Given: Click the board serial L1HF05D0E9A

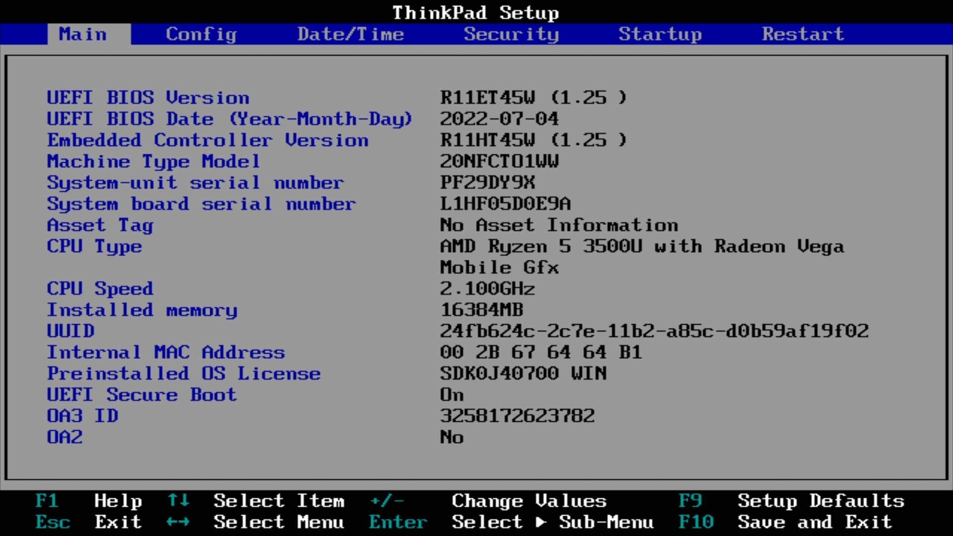Looking at the screenshot, I should [505, 204].
